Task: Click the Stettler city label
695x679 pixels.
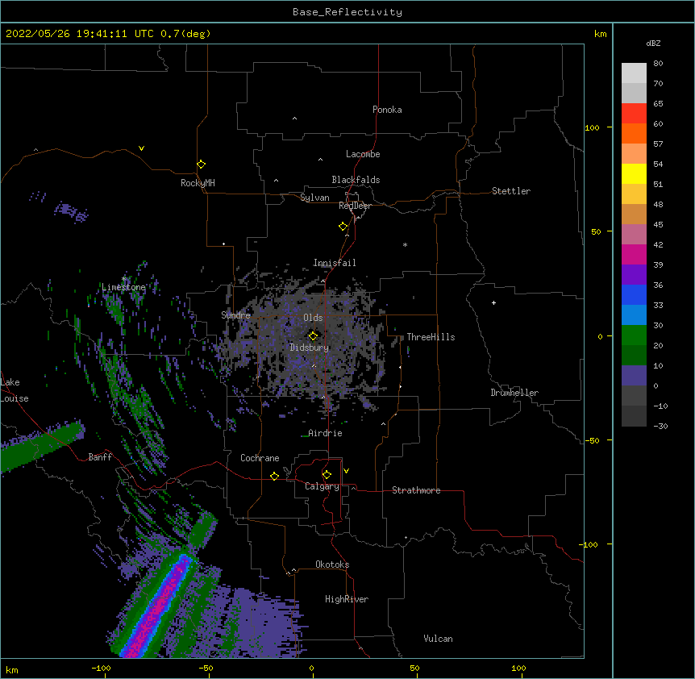Action: [511, 191]
